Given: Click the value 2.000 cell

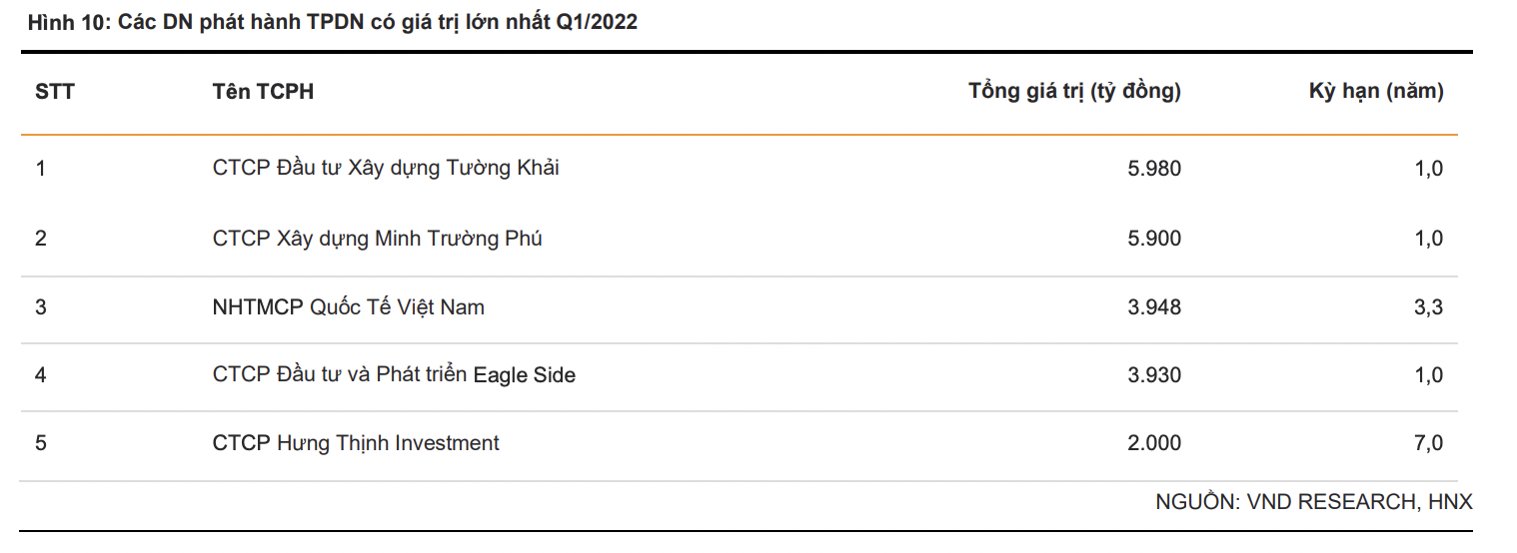Looking at the screenshot, I should [1153, 443].
